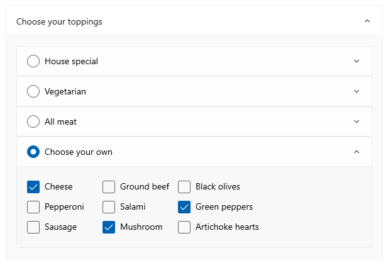This screenshot has height=265, width=388.
Task: Collapse the Choose your toppings section
Action: (x=367, y=21)
